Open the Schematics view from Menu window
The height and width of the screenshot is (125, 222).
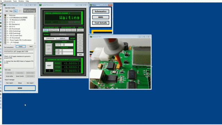[101, 11]
